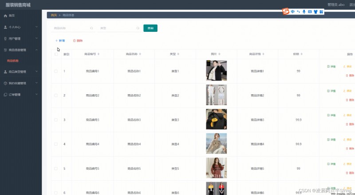Click the Sogou punctuation mode icon
Image resolution: width=355 pixels, height=195 pixels.
[x=298, y=11]
